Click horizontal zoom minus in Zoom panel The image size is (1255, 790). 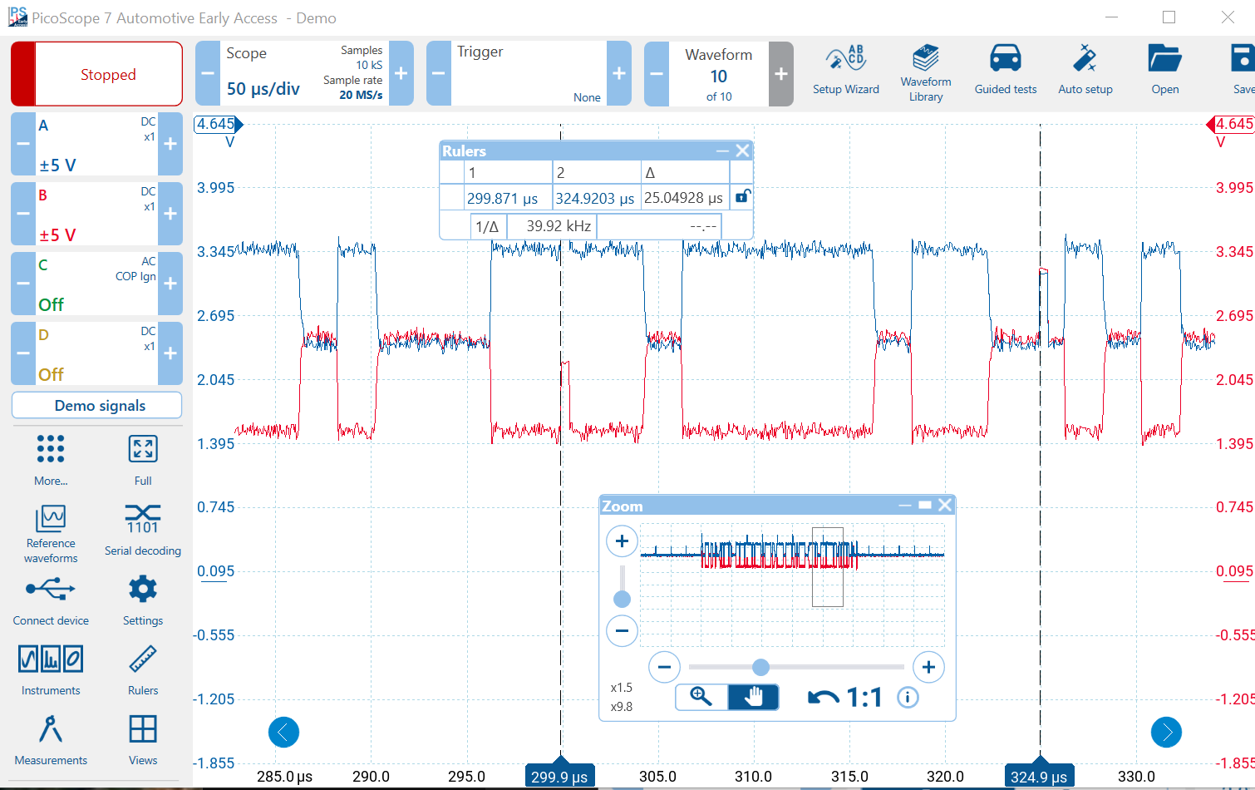664,667
